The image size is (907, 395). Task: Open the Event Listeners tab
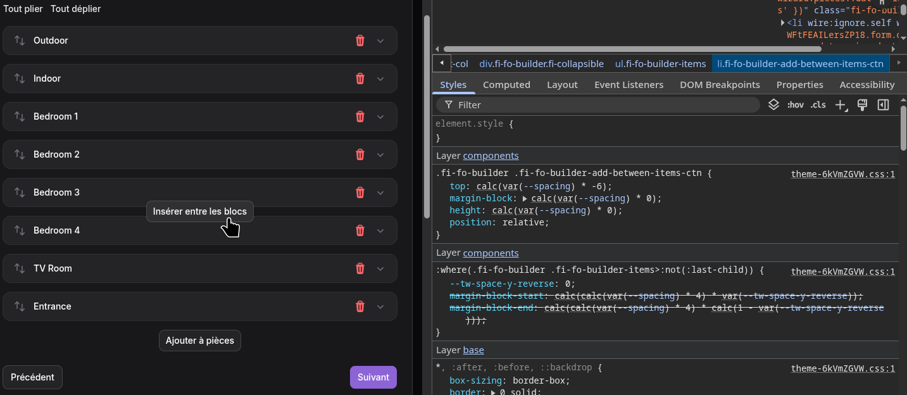tap(629, 85)
